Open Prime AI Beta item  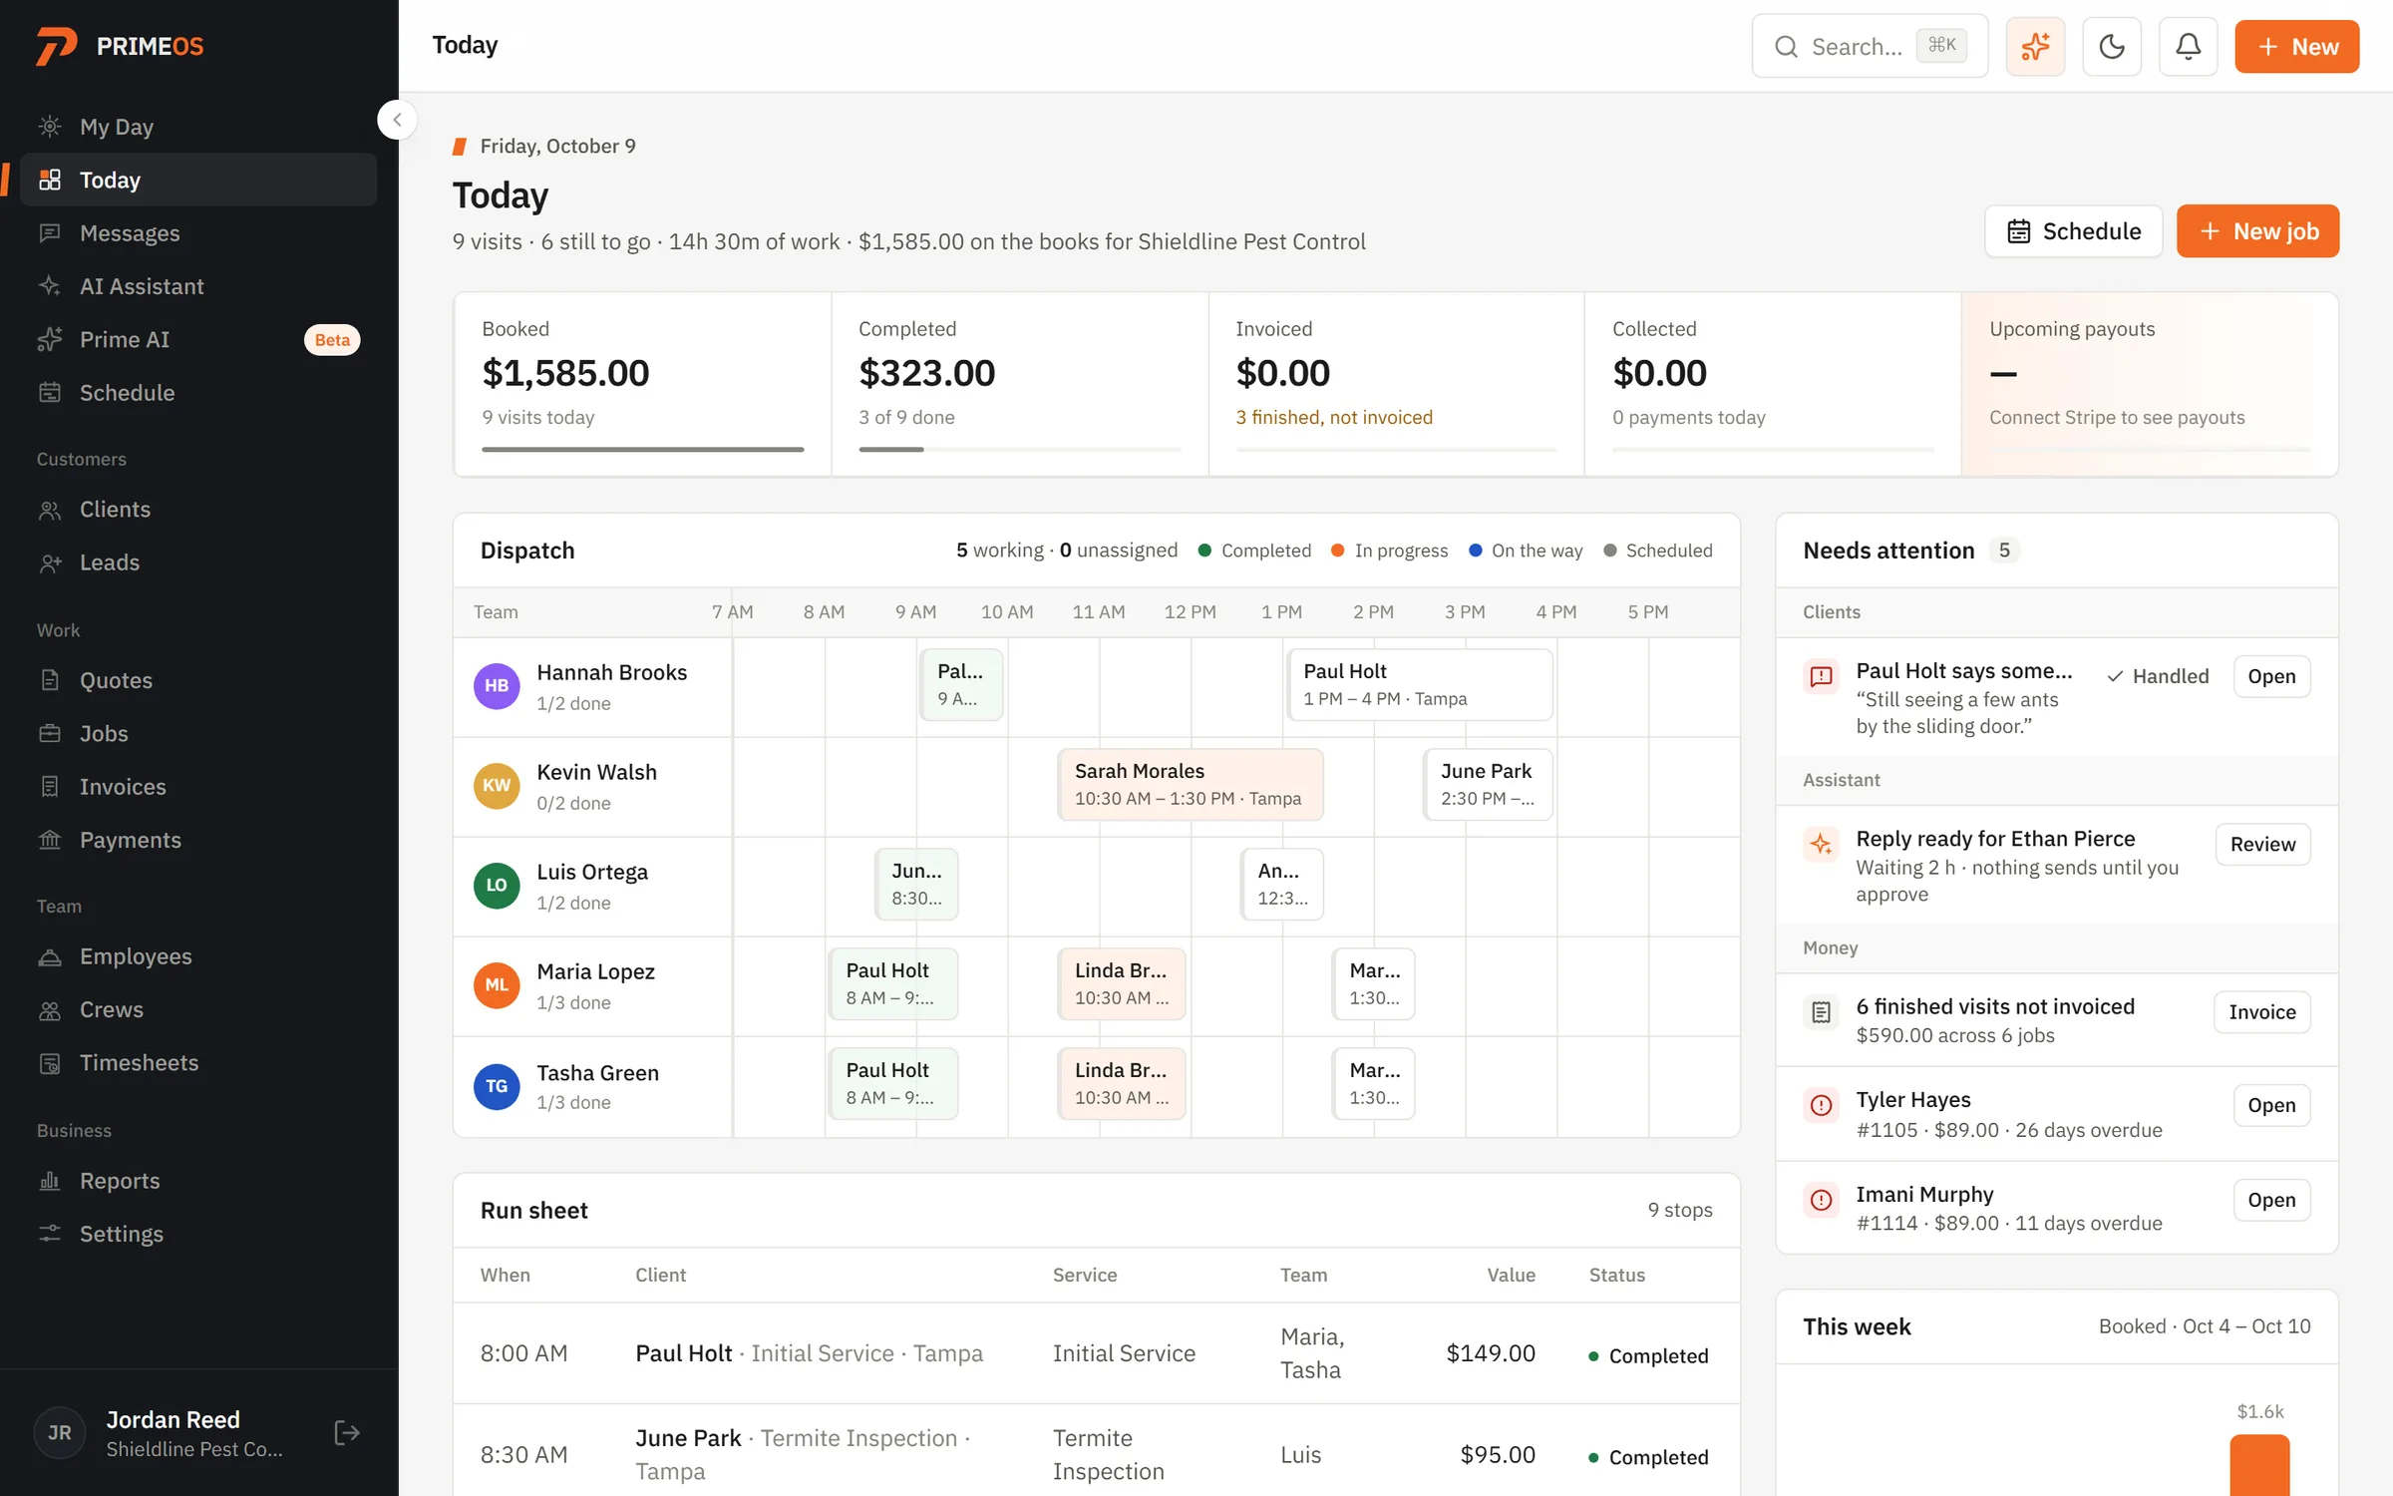(198, 339)
